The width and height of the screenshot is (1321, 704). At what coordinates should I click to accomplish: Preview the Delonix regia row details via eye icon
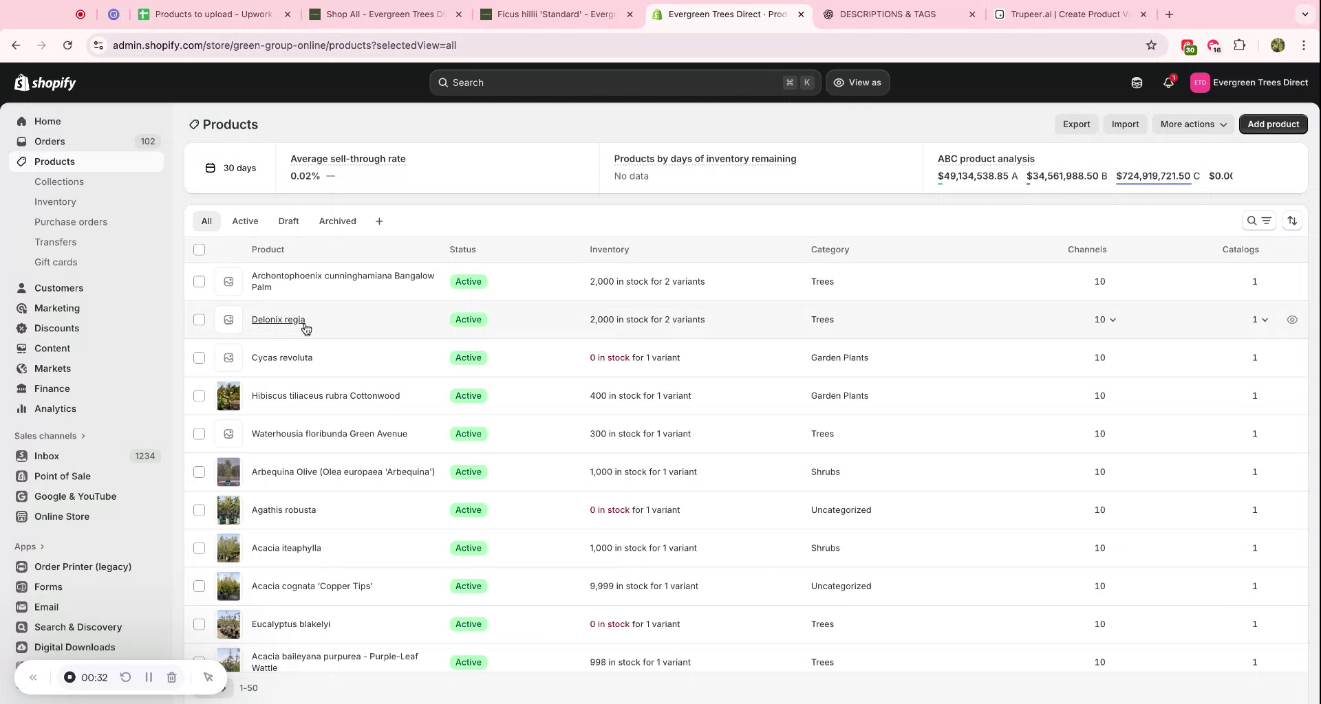[1292, 320]
